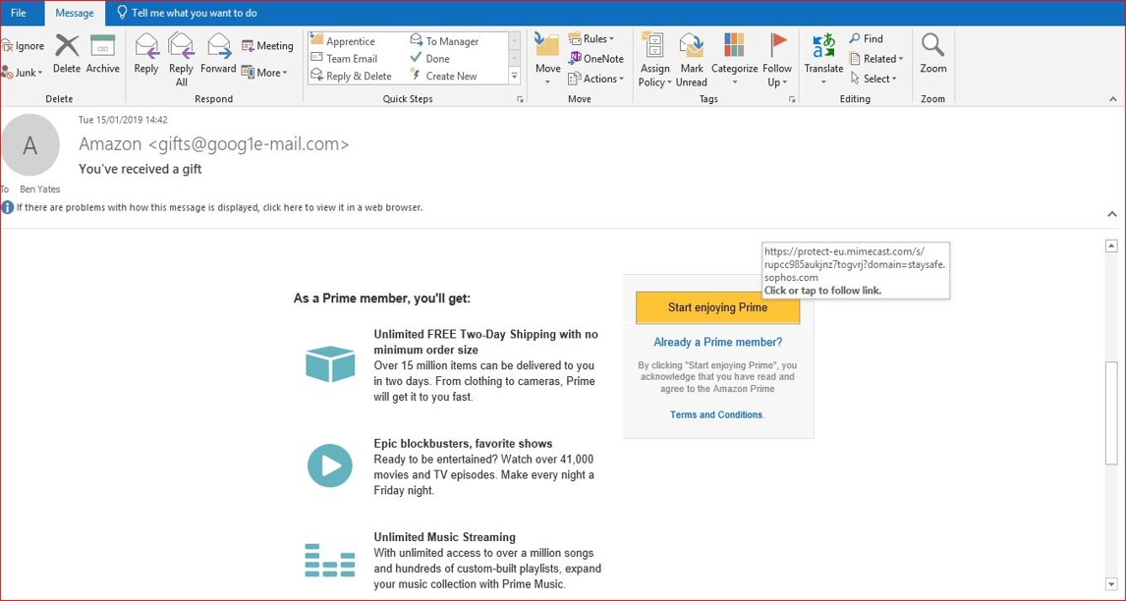The image size is (1126, 601).
Task: Click Find in Editing group
Action: pyautogui.click(x=866, y=38)
